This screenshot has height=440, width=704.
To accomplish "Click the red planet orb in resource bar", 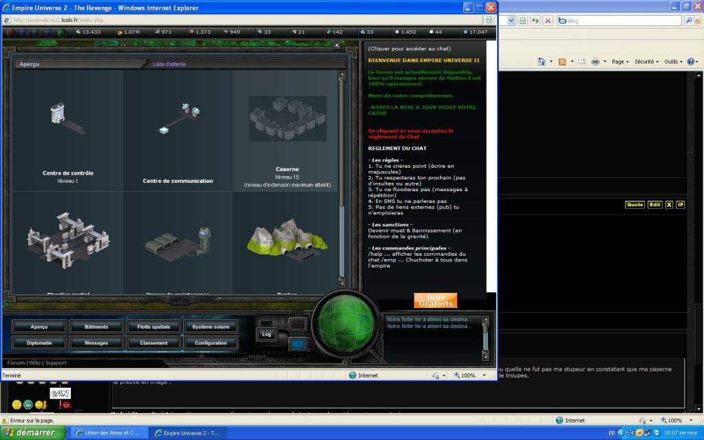I will click(10, 32).
